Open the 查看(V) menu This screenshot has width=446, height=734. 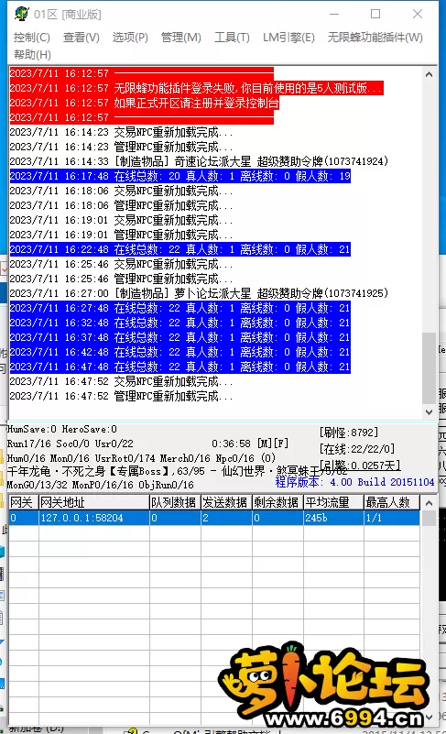pos(82,38)
